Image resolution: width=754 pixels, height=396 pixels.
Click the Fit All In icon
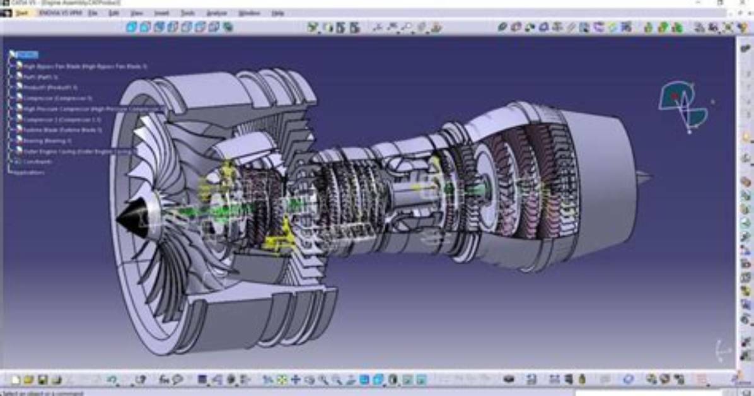[x=282, y=380]
